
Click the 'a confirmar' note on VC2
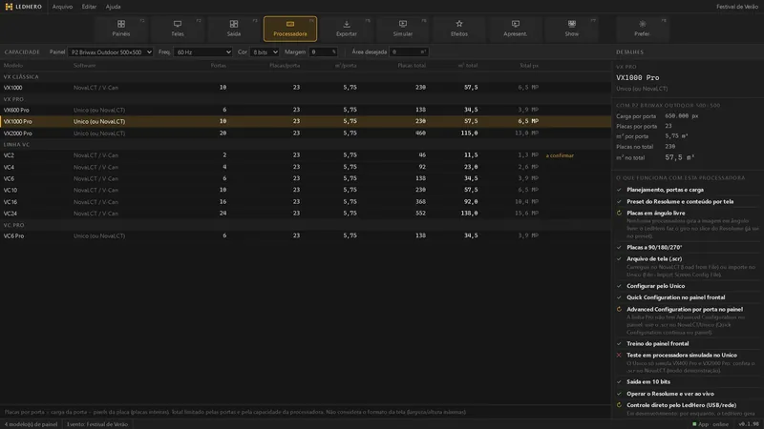pyautogui.click(x=560, y=155)
